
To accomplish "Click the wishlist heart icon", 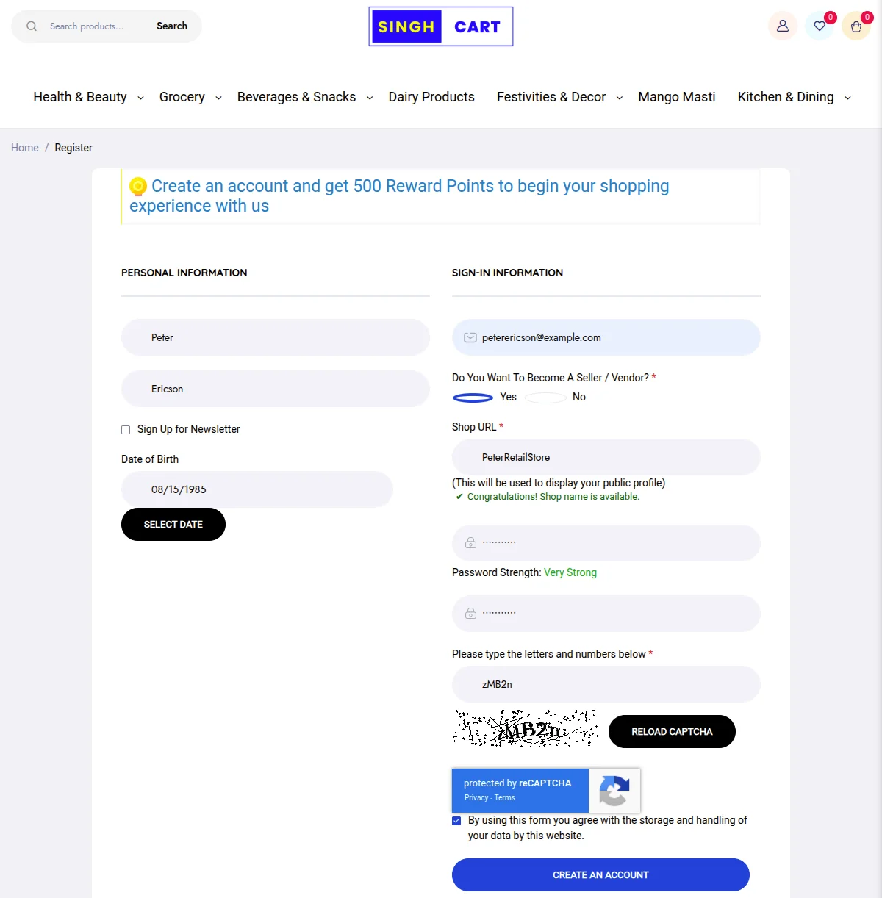I will (x=820, y=26).
